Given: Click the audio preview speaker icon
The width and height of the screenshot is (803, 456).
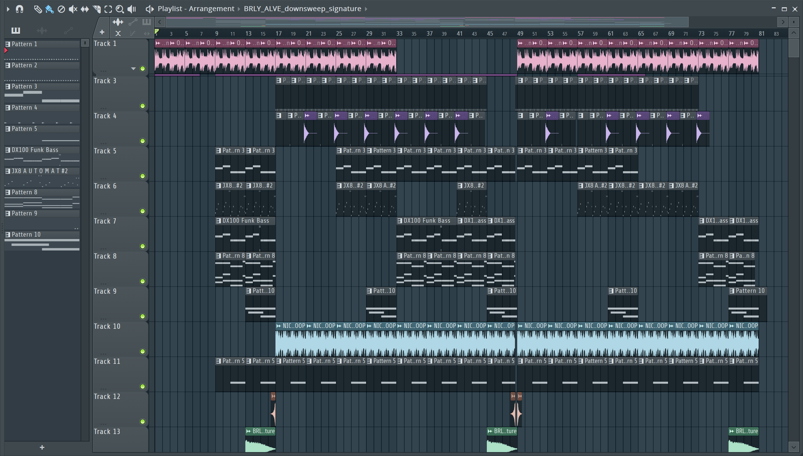Looking at the screenshot, I should 149,9.
